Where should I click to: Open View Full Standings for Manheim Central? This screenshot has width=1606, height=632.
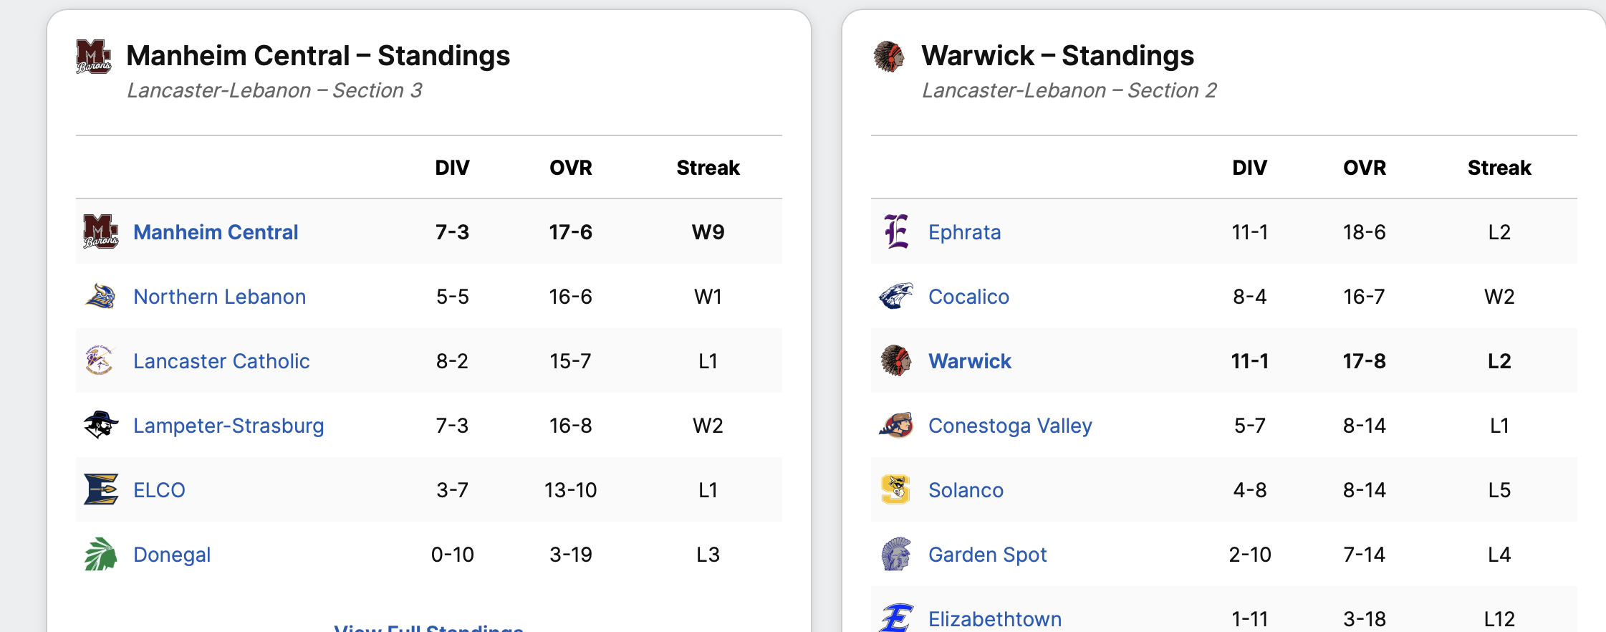(428, 628)
